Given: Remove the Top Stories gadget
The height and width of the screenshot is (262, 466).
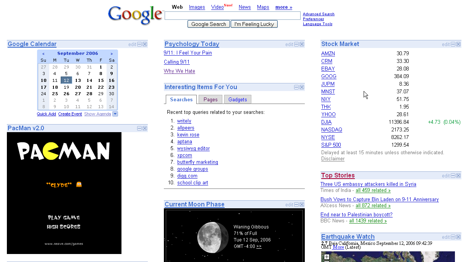Looking at the screenshot, I should (459, 176).
